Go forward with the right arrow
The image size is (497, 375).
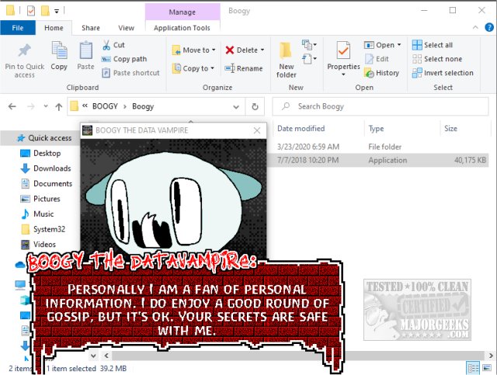(31, 106)
